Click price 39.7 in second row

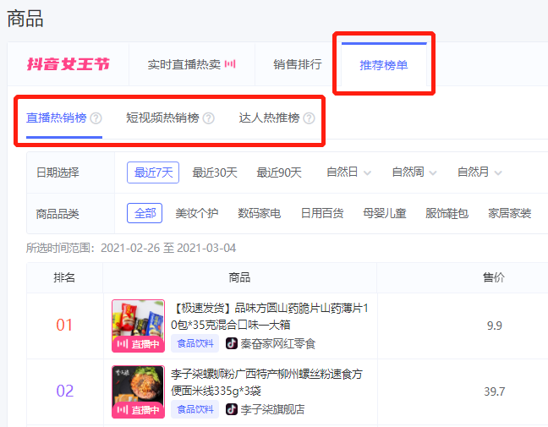click(494, 391)
